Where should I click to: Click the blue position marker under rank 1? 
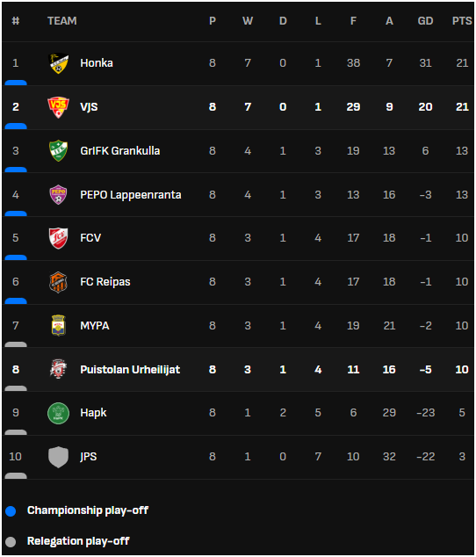[16, 83]
